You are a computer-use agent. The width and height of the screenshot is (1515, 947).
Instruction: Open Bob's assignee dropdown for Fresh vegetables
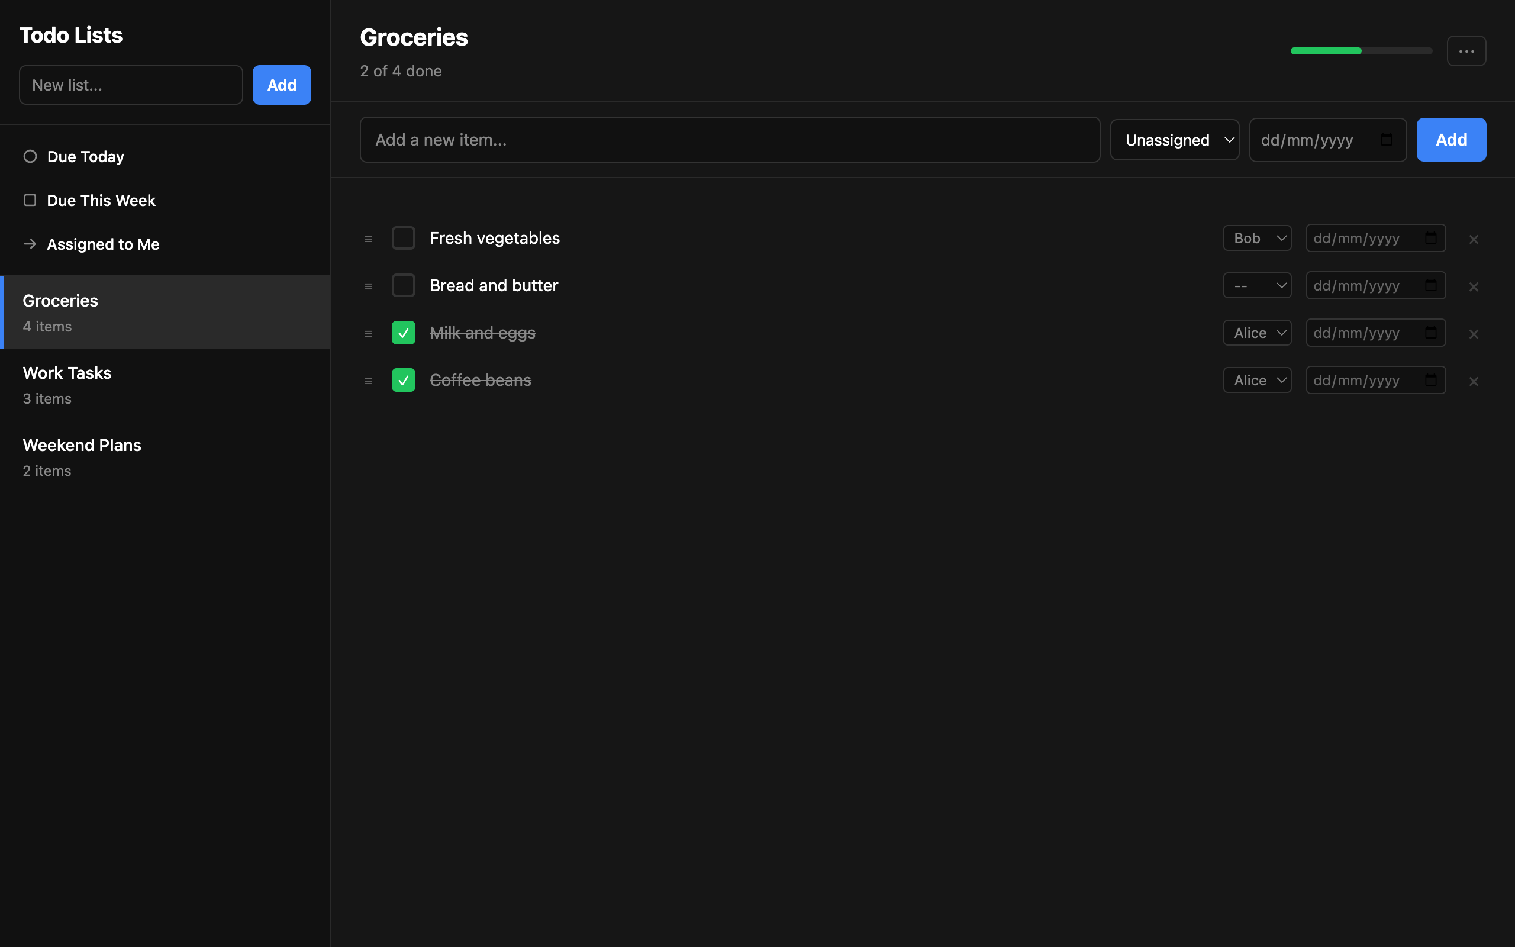pos(1256,237)
